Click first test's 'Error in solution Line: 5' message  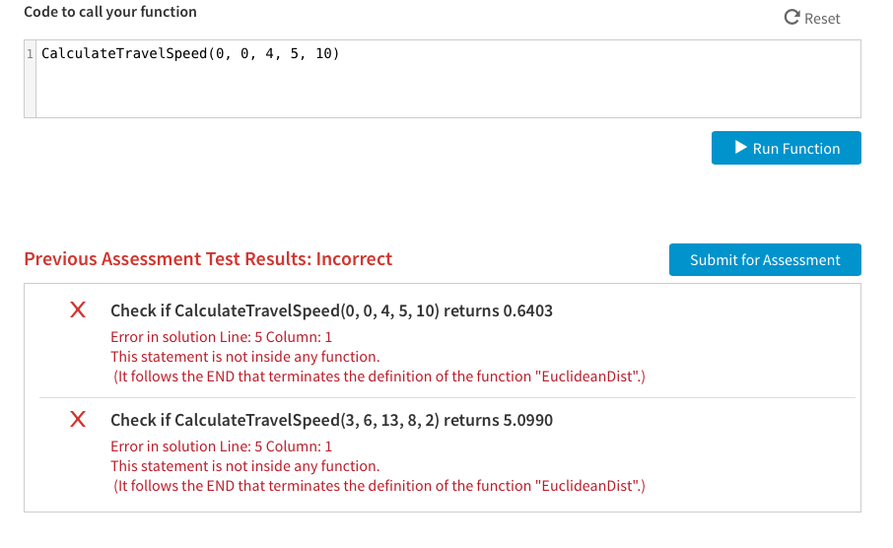click(221, 337)
